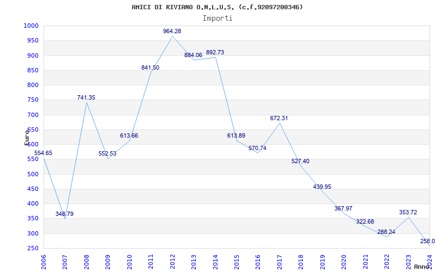Click the 353.72 data label
Image resolution: width=435 pixels, height=272 pixels.
(408, 212)
